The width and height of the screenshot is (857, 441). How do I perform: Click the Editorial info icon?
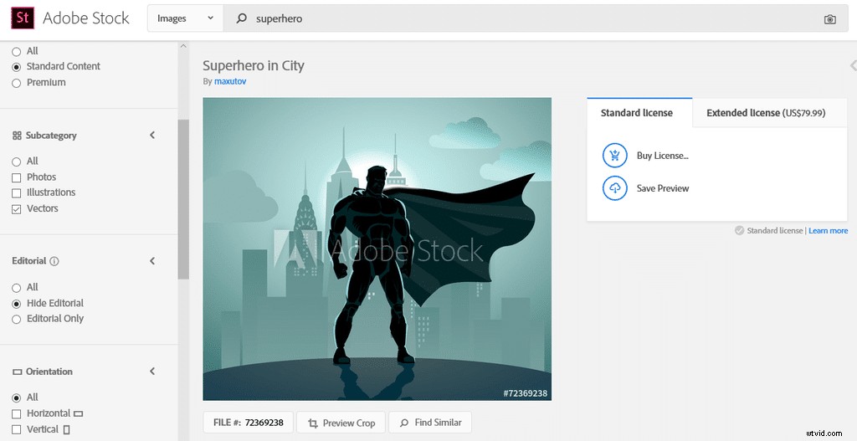[x=54, y=261]
